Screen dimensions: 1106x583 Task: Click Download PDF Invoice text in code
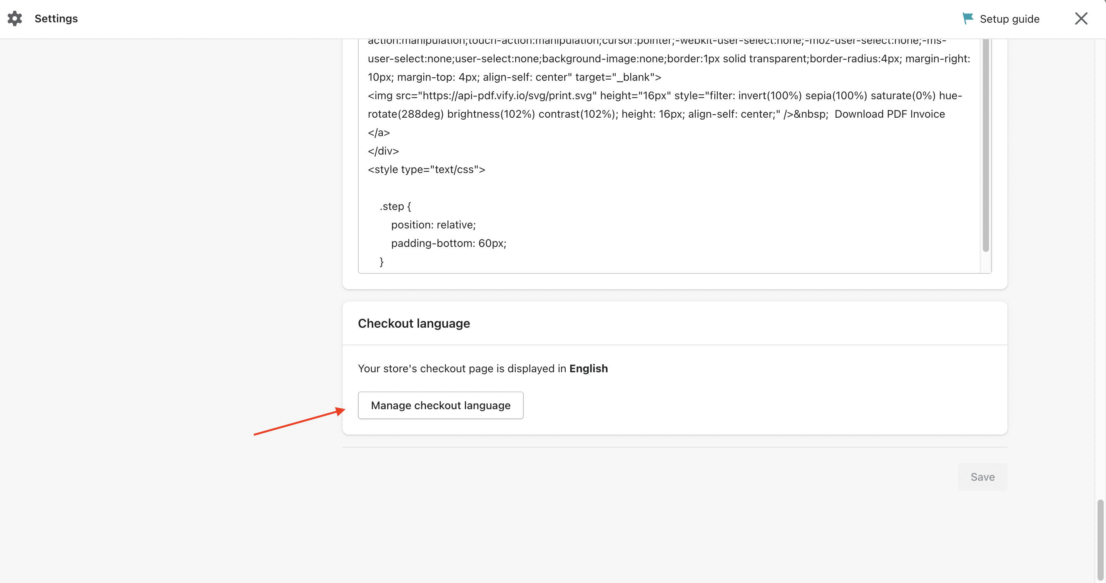click(x=889, y=114)
